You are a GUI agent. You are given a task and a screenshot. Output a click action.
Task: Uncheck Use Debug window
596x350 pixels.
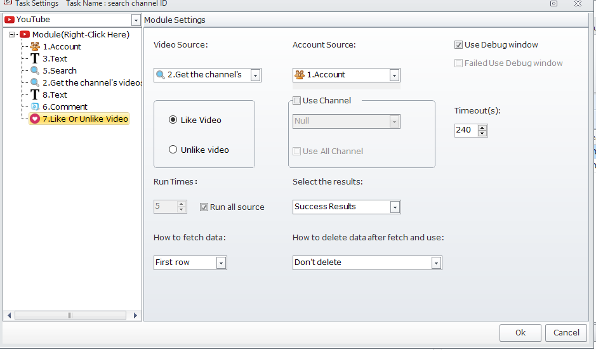(x=458, y=45)
